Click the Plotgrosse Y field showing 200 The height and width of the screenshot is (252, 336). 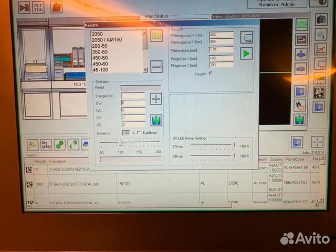pyautogui.click(x=222, y=65)
